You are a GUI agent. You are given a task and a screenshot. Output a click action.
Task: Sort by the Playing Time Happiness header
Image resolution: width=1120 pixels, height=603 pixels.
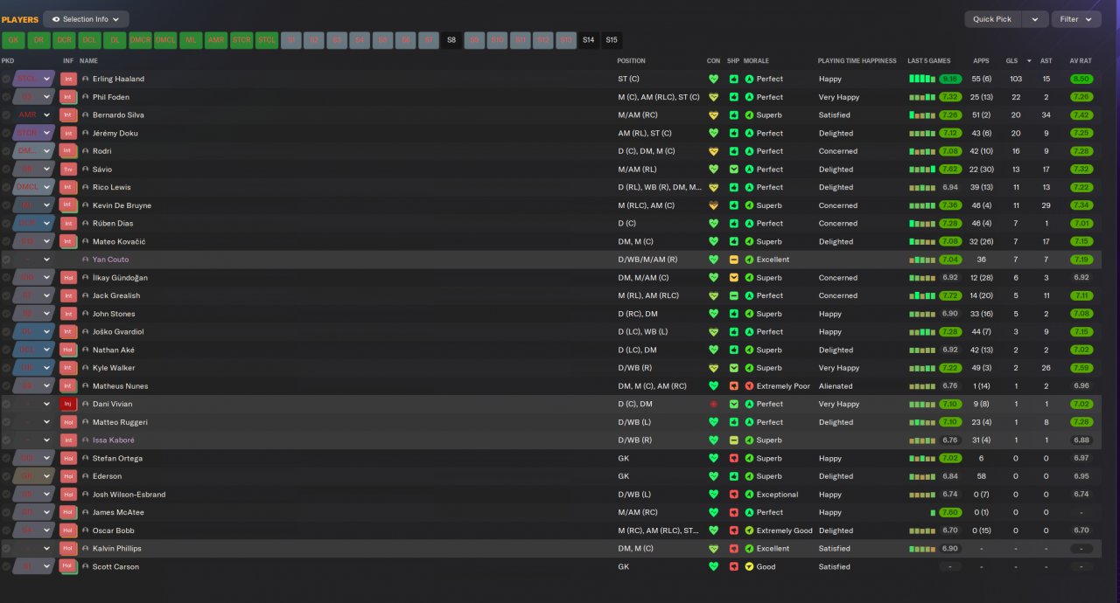point(857,61)
